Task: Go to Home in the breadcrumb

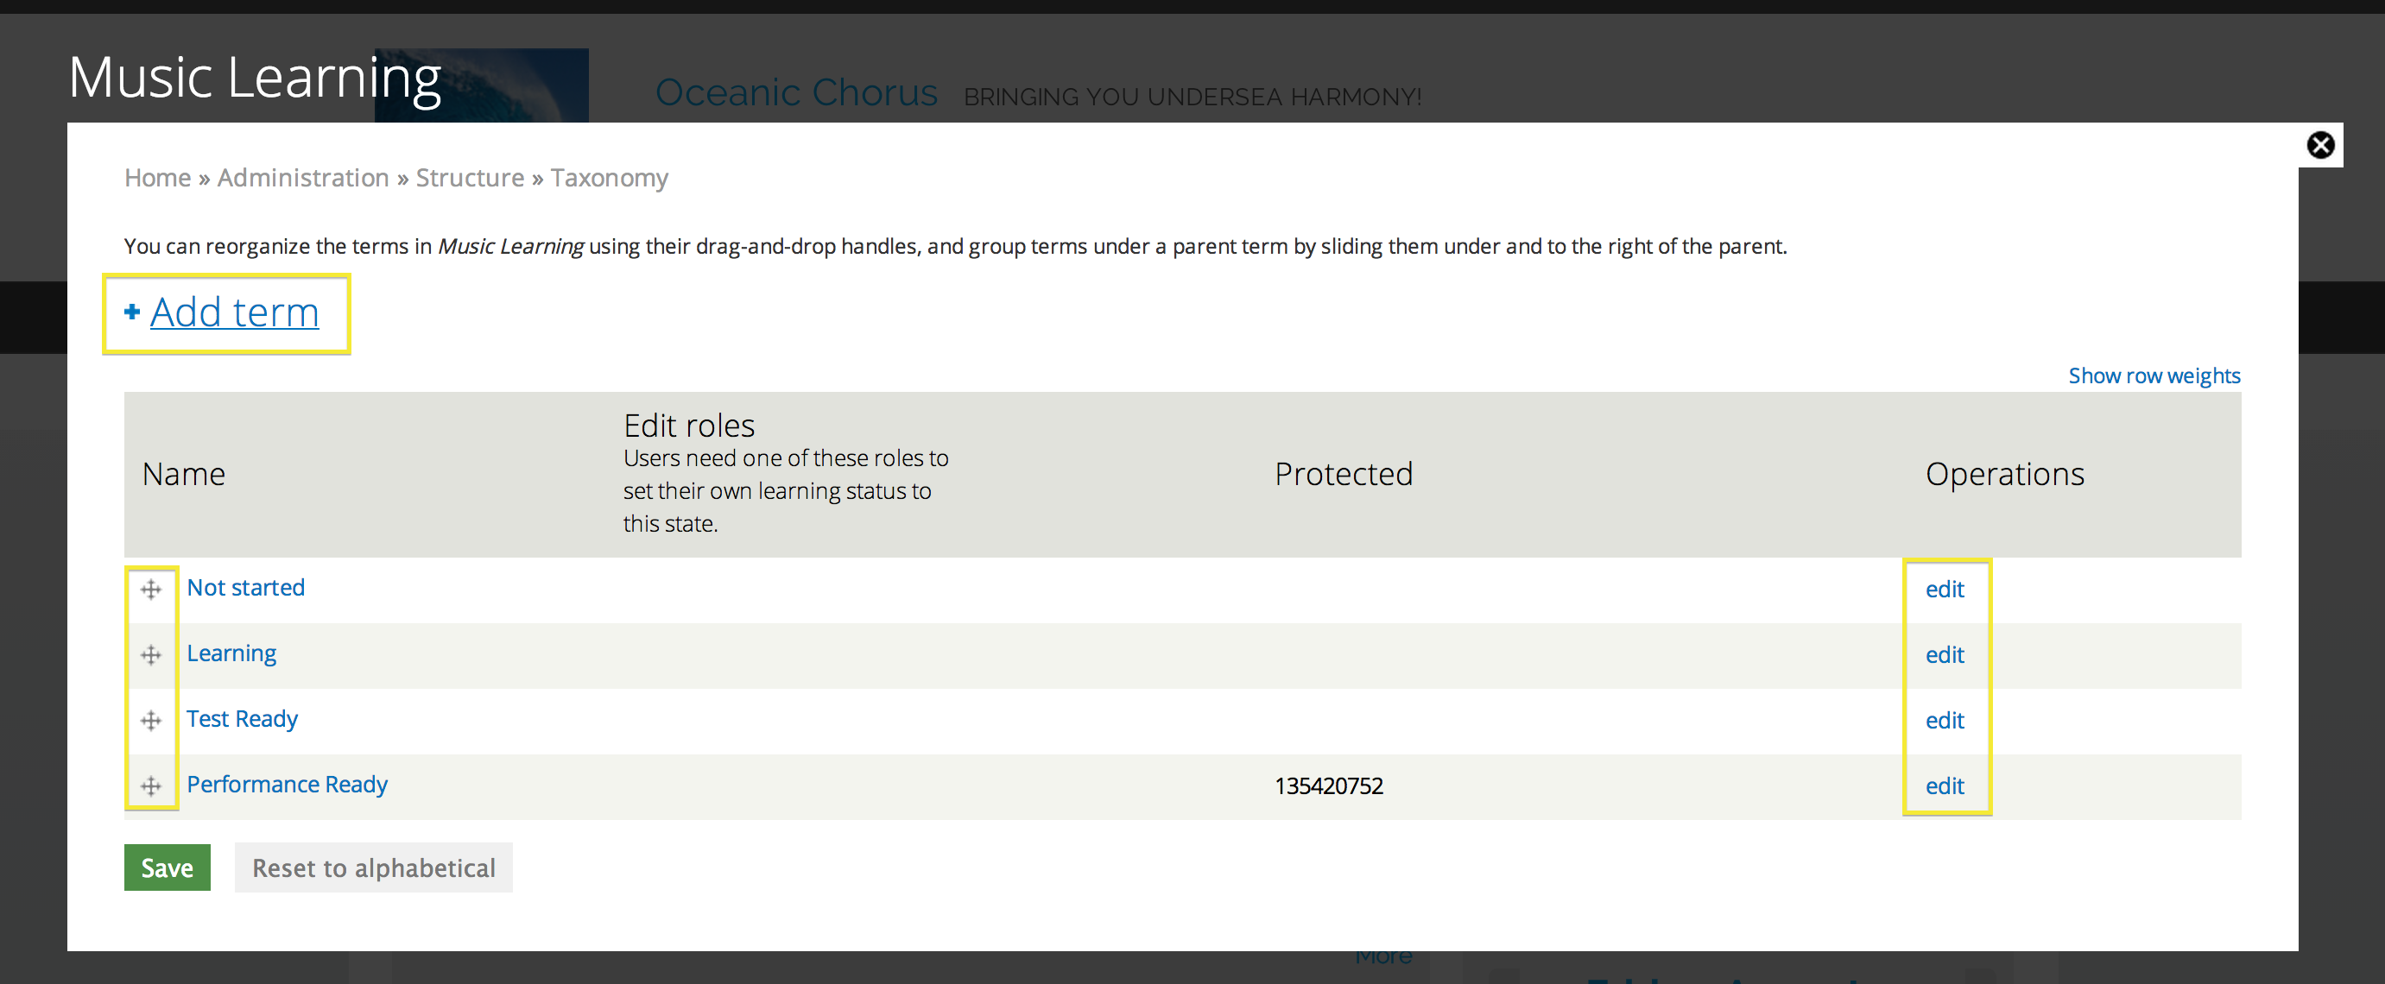Action: [157, 178]
